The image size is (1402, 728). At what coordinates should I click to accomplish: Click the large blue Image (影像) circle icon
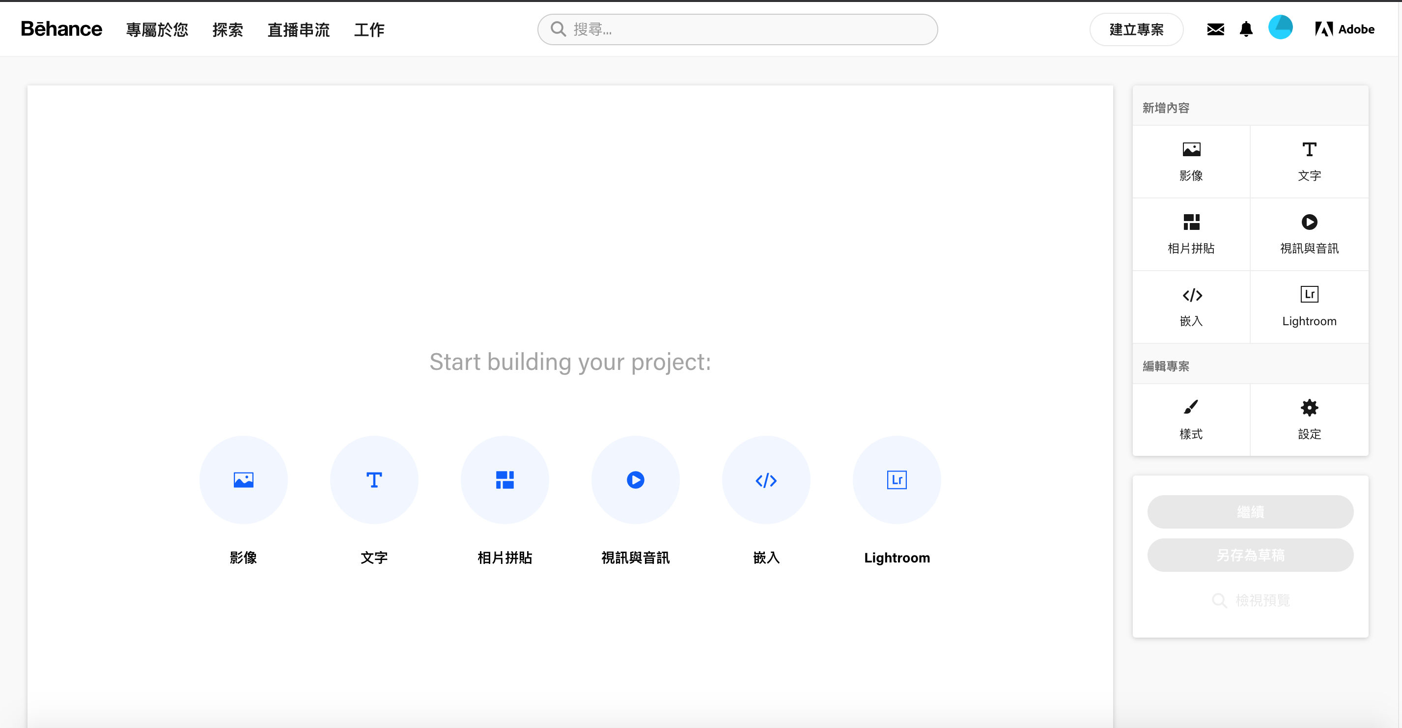pos(243,479)
